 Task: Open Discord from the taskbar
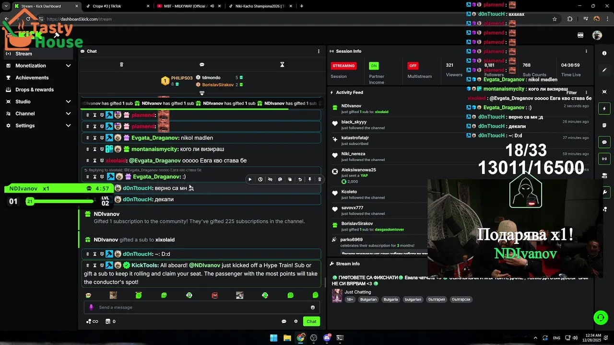click(327, 338)
